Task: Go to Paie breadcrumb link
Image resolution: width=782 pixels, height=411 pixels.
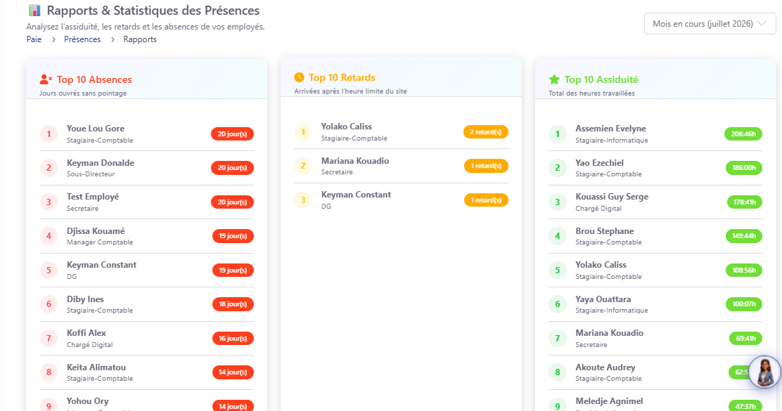Action: [34, 39]
